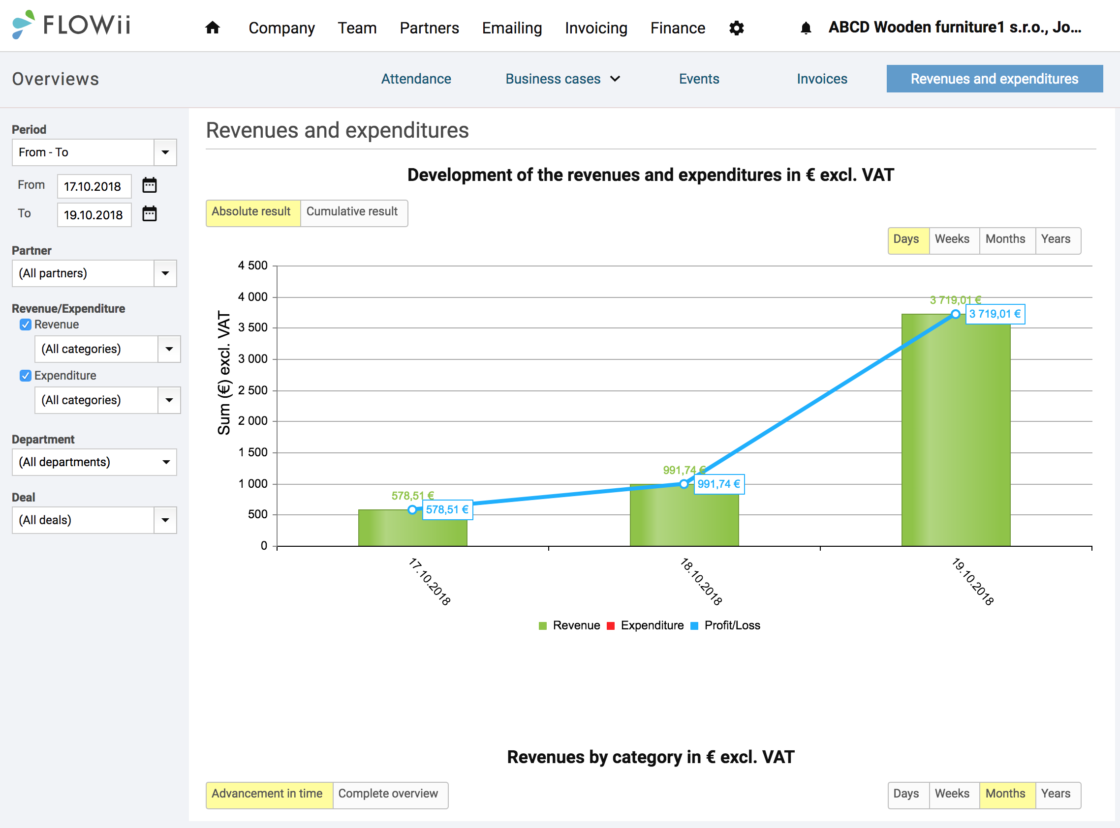Viewport: 1120px width, 828px height.
Task: Open the Emailing menu
Action: coord(512,28)
